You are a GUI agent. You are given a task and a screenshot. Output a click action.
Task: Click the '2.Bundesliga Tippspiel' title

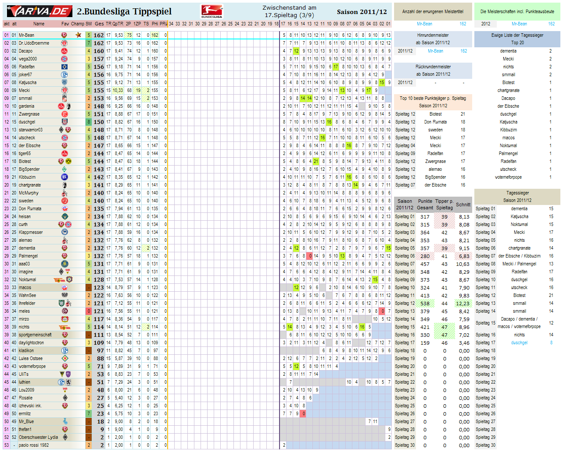pyautogui.click(x=124, y=11)
